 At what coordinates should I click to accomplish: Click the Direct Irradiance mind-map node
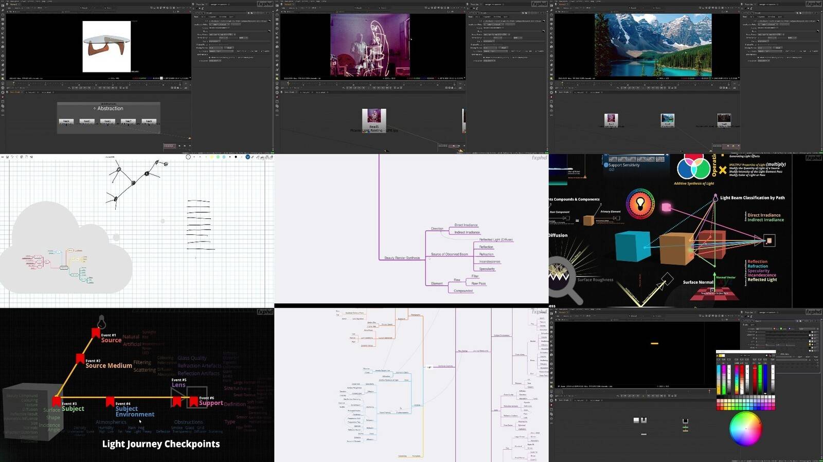pyautogui.click(x=466, y=225)
